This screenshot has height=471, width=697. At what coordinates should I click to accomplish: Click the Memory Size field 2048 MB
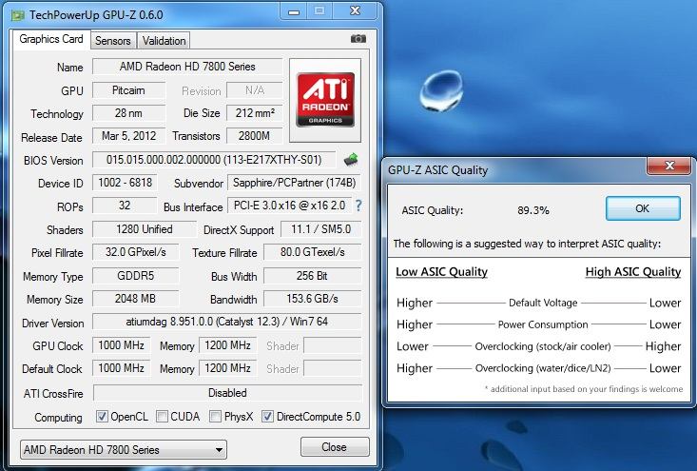tap(136, 299)
